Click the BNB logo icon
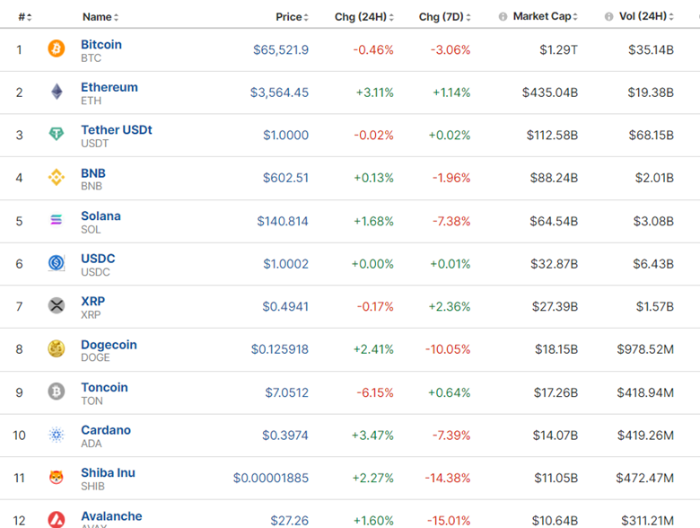Screen dimensions: 700x528 57,177
